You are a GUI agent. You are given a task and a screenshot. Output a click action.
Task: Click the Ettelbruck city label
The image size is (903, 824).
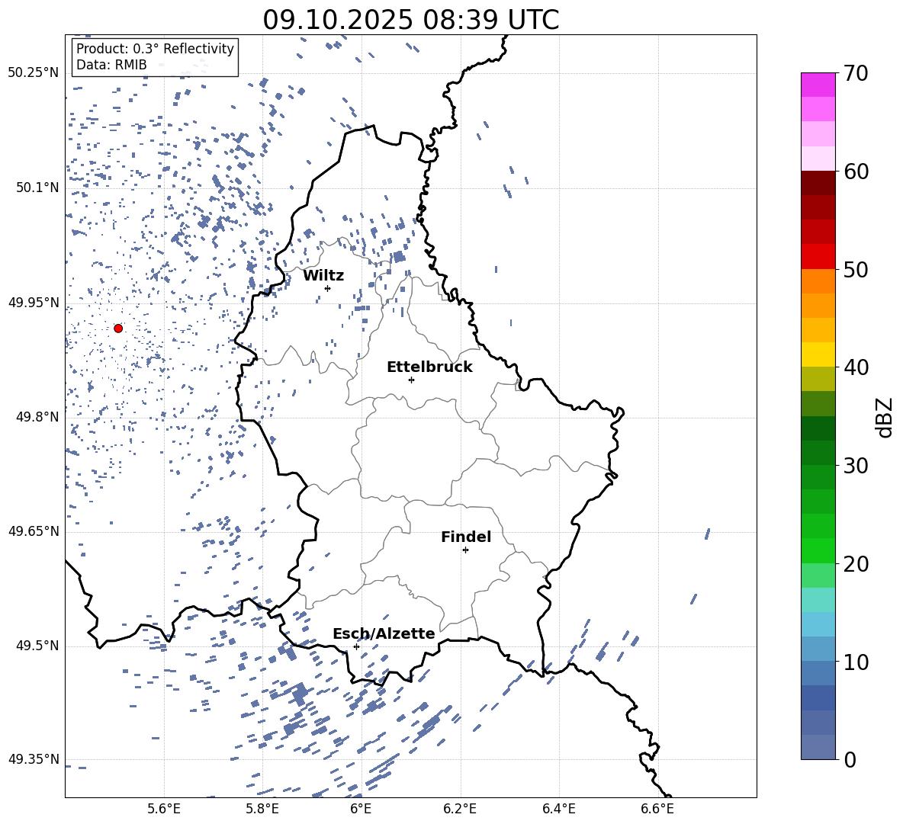429,367
